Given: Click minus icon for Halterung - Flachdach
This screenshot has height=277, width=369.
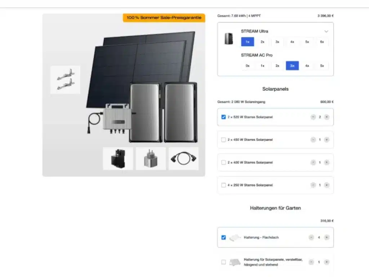Looking at the screenshot, I should [311, 237].
